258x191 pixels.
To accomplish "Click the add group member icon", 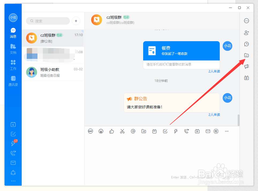I will pos(246,33).
